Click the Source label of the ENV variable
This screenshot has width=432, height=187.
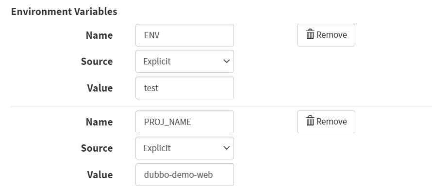(97, 62)
